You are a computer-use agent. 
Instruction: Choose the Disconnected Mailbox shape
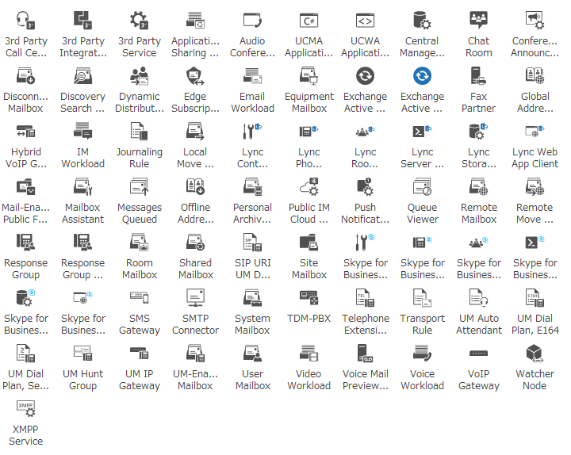pos(25,76)
